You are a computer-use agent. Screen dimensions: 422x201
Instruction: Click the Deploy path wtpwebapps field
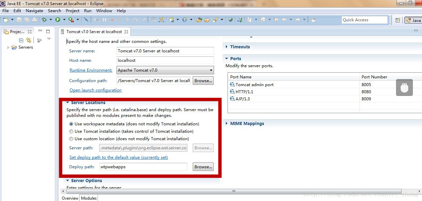click(x=143, y=167)
